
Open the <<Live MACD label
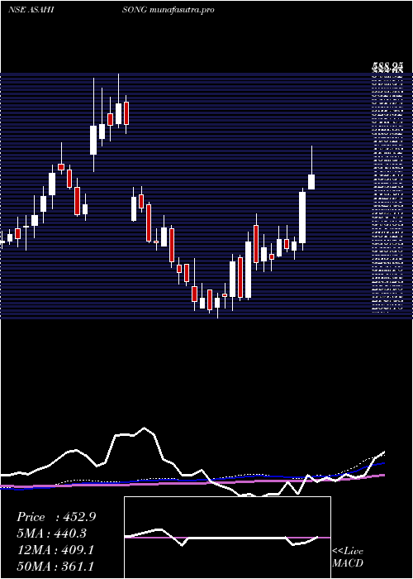tap(348, 557)
